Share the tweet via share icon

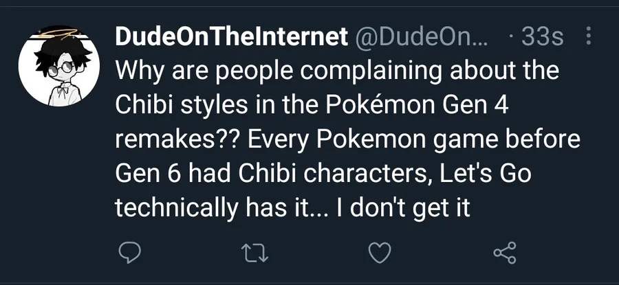(504, 253)
